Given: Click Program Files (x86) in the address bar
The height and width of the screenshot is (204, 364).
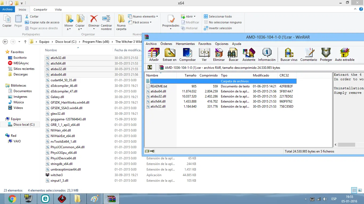Looking at the screenshot, I should pyautogui.click(x=96, y=42).
